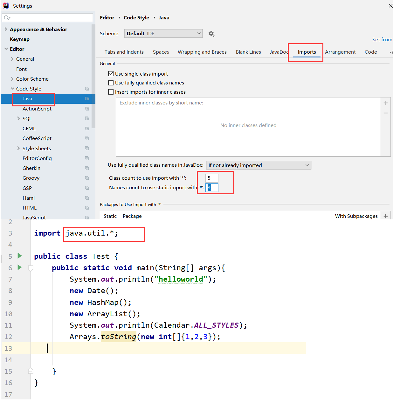The image size is (393, 401).
Task: Expand the SQL node
Action: [x=18, y=118]
